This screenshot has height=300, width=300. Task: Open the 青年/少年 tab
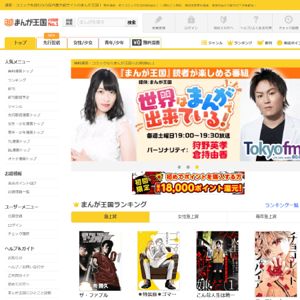coord(114,43)
